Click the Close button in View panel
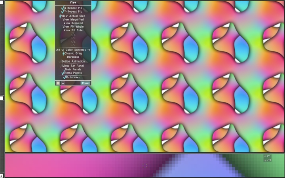The image size is (285, 178). [x=85, y=83]
